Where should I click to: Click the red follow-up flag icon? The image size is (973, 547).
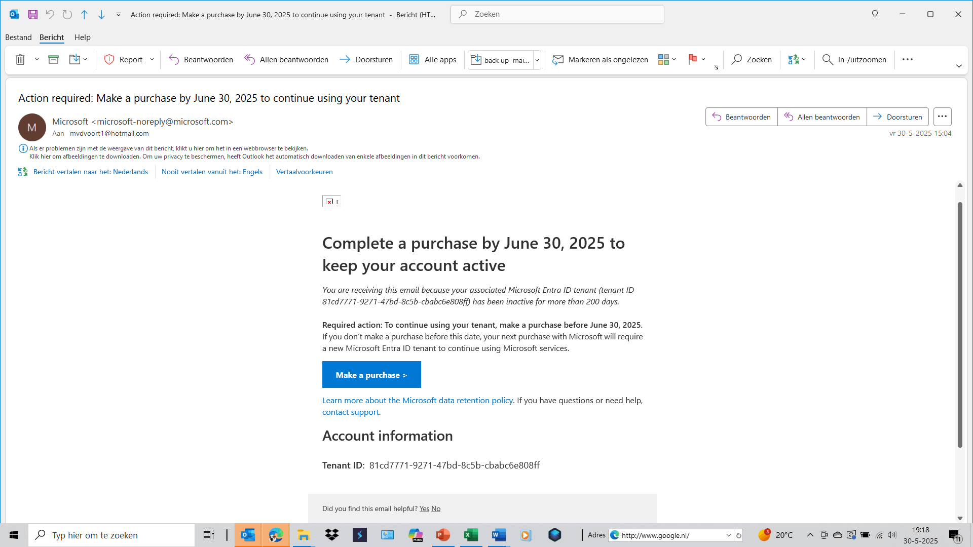coord(692,59)
